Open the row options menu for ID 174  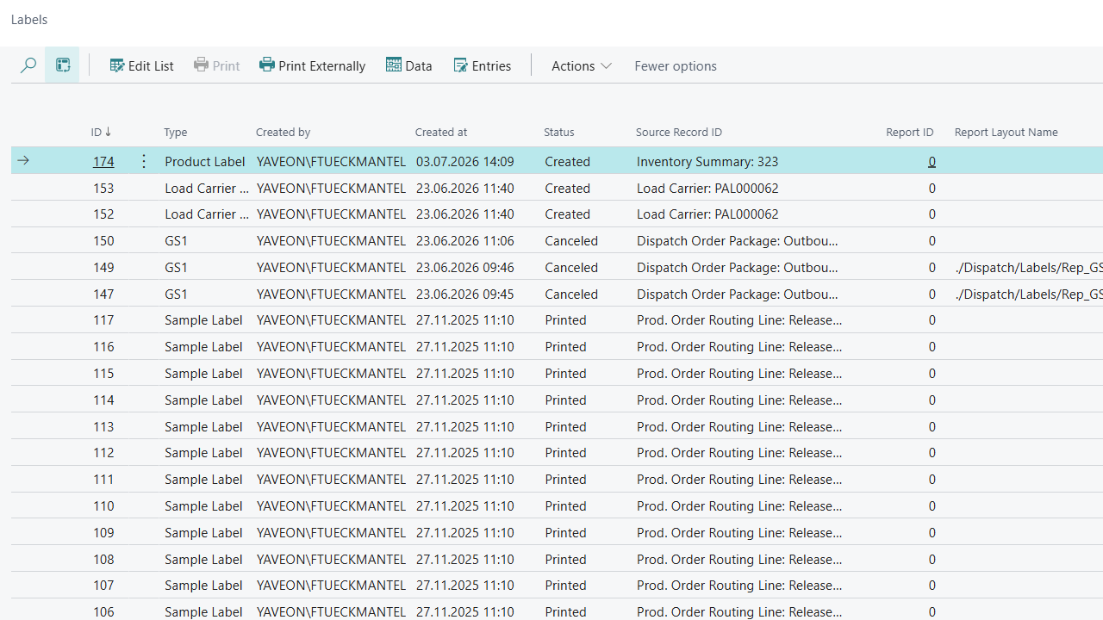[x=143, y=161]
